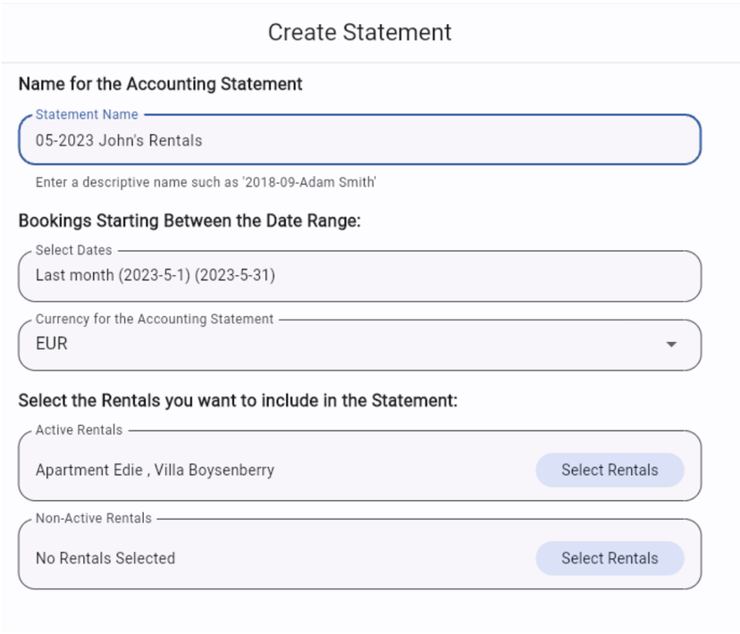Click the "Last month (2023-5-1) (2023-5-31)" date text
740x634 pixels.
pos(156,276)
